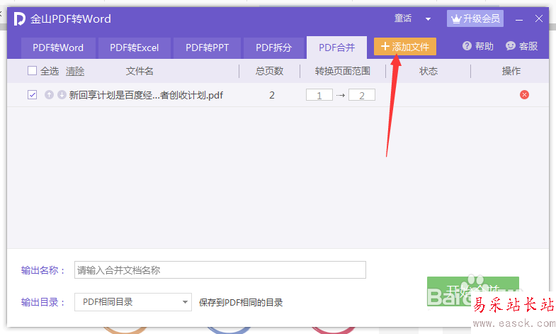Image resolution: width=556 pixels, height=334 pixels.
Task: Click the file name 新回享计划是百度经...者创收计划.pdf
Action: point(146,95)
